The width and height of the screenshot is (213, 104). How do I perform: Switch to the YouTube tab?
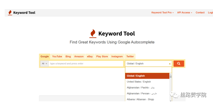(x=57, y=56)
